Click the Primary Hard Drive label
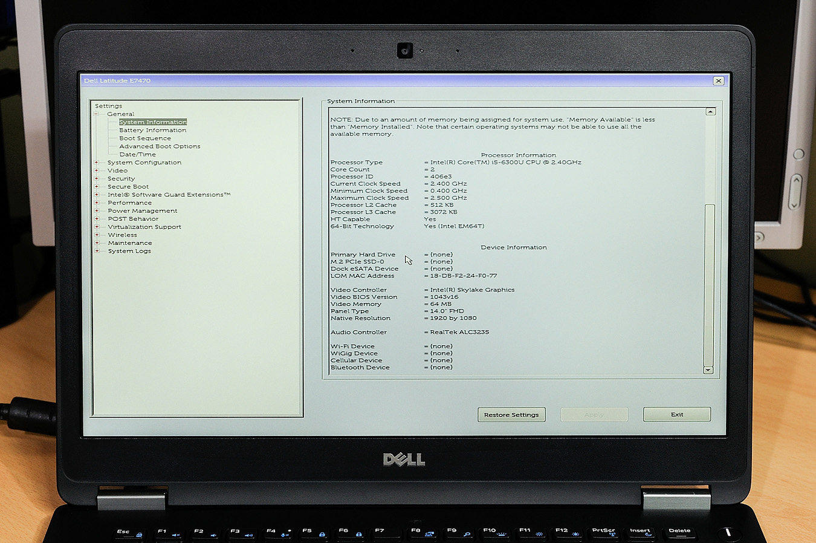Viewport: 816px width, 543px height. (x=363, y=255)
